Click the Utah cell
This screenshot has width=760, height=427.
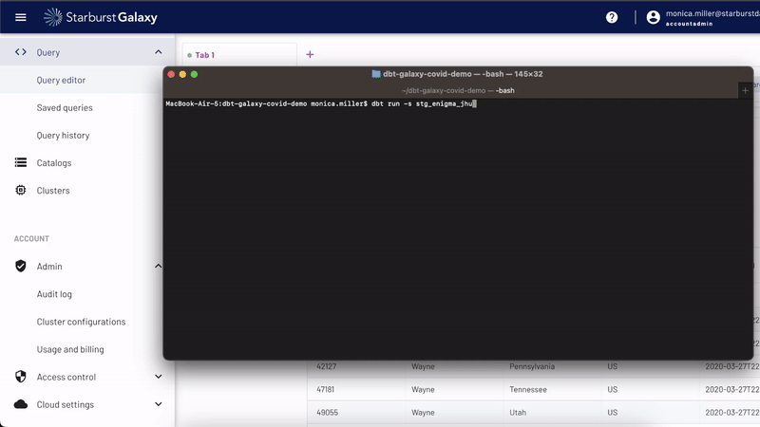518,413
